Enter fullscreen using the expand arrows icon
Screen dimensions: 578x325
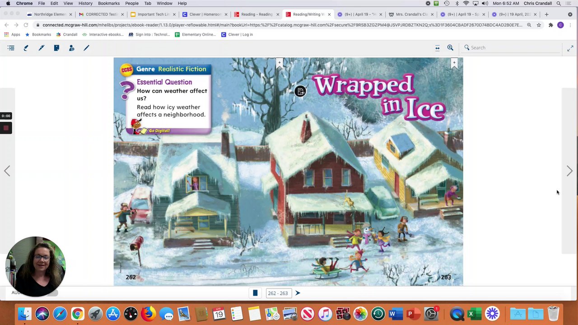(570, 48)
